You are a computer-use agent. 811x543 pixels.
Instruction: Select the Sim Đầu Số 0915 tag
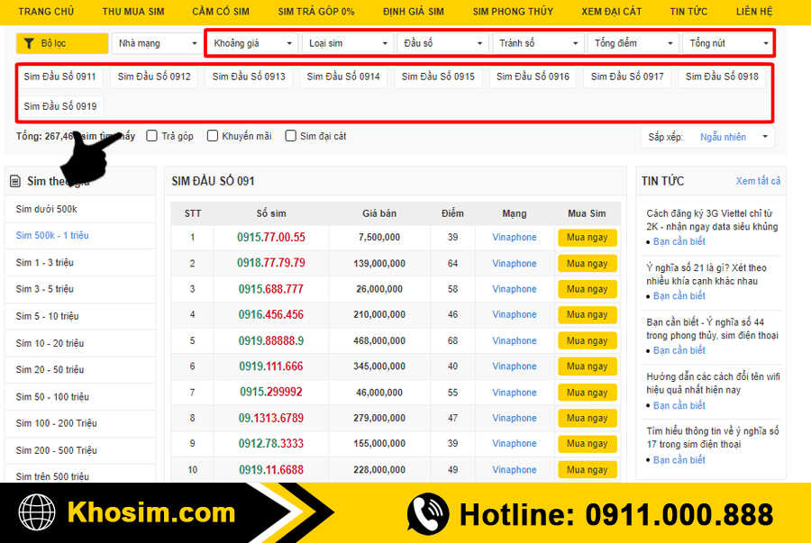(x=438, y=77)
